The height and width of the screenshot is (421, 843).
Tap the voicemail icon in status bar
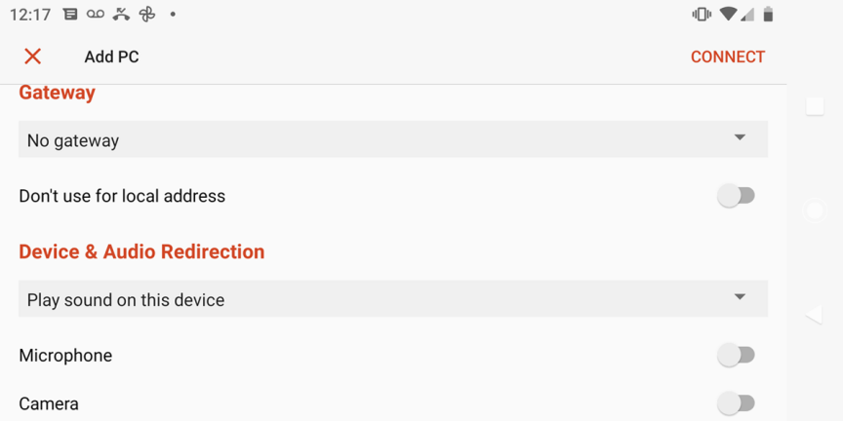point(95,15)
